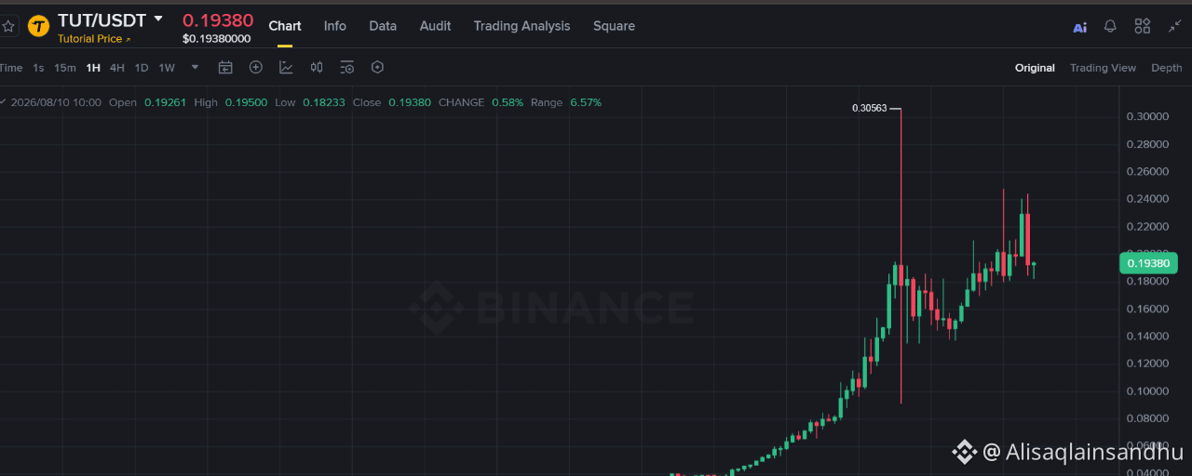
Task: Open the Square tab
Action: coord(614,26)
